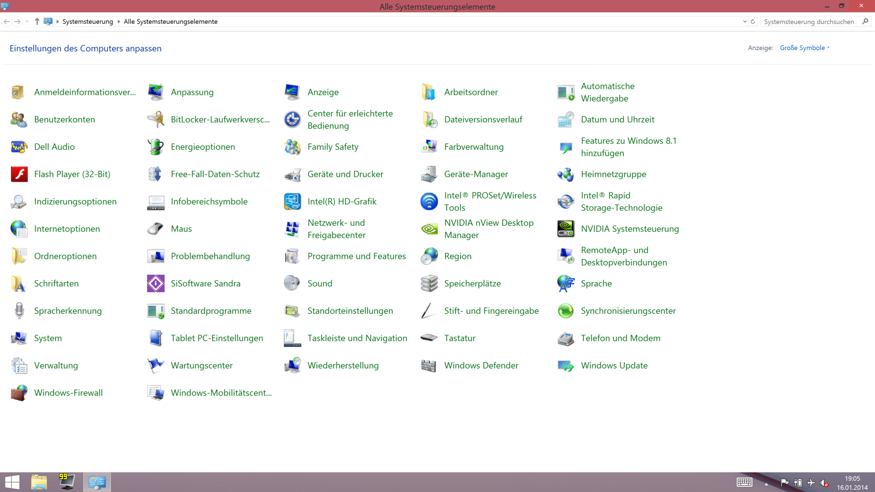The height and width of the screenshot is (492, 875).
Task: Click the SiSoftware Sandra icon
Action: [x=156, y=283]
